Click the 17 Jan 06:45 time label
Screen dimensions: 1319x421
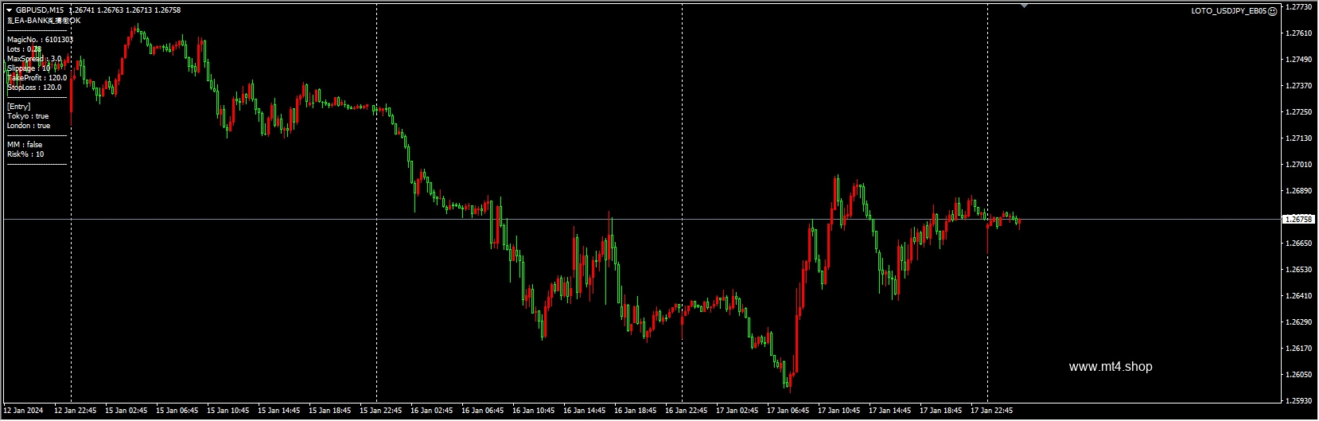click(788, 411)
